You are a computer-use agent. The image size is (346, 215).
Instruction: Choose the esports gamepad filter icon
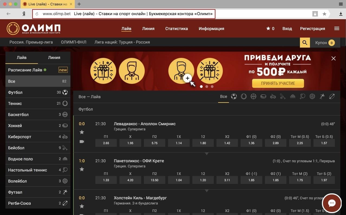point(273,96)
